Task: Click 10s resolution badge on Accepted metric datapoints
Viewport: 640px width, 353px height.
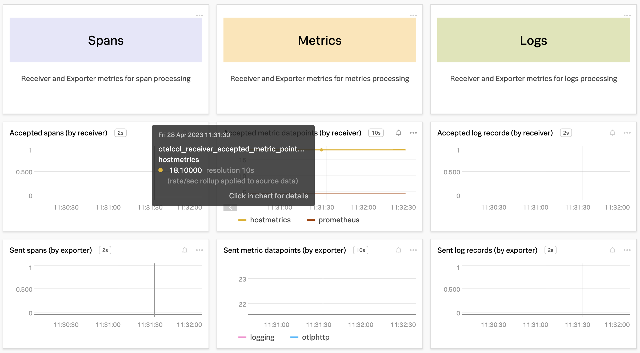Action: [x=376, y=133]
